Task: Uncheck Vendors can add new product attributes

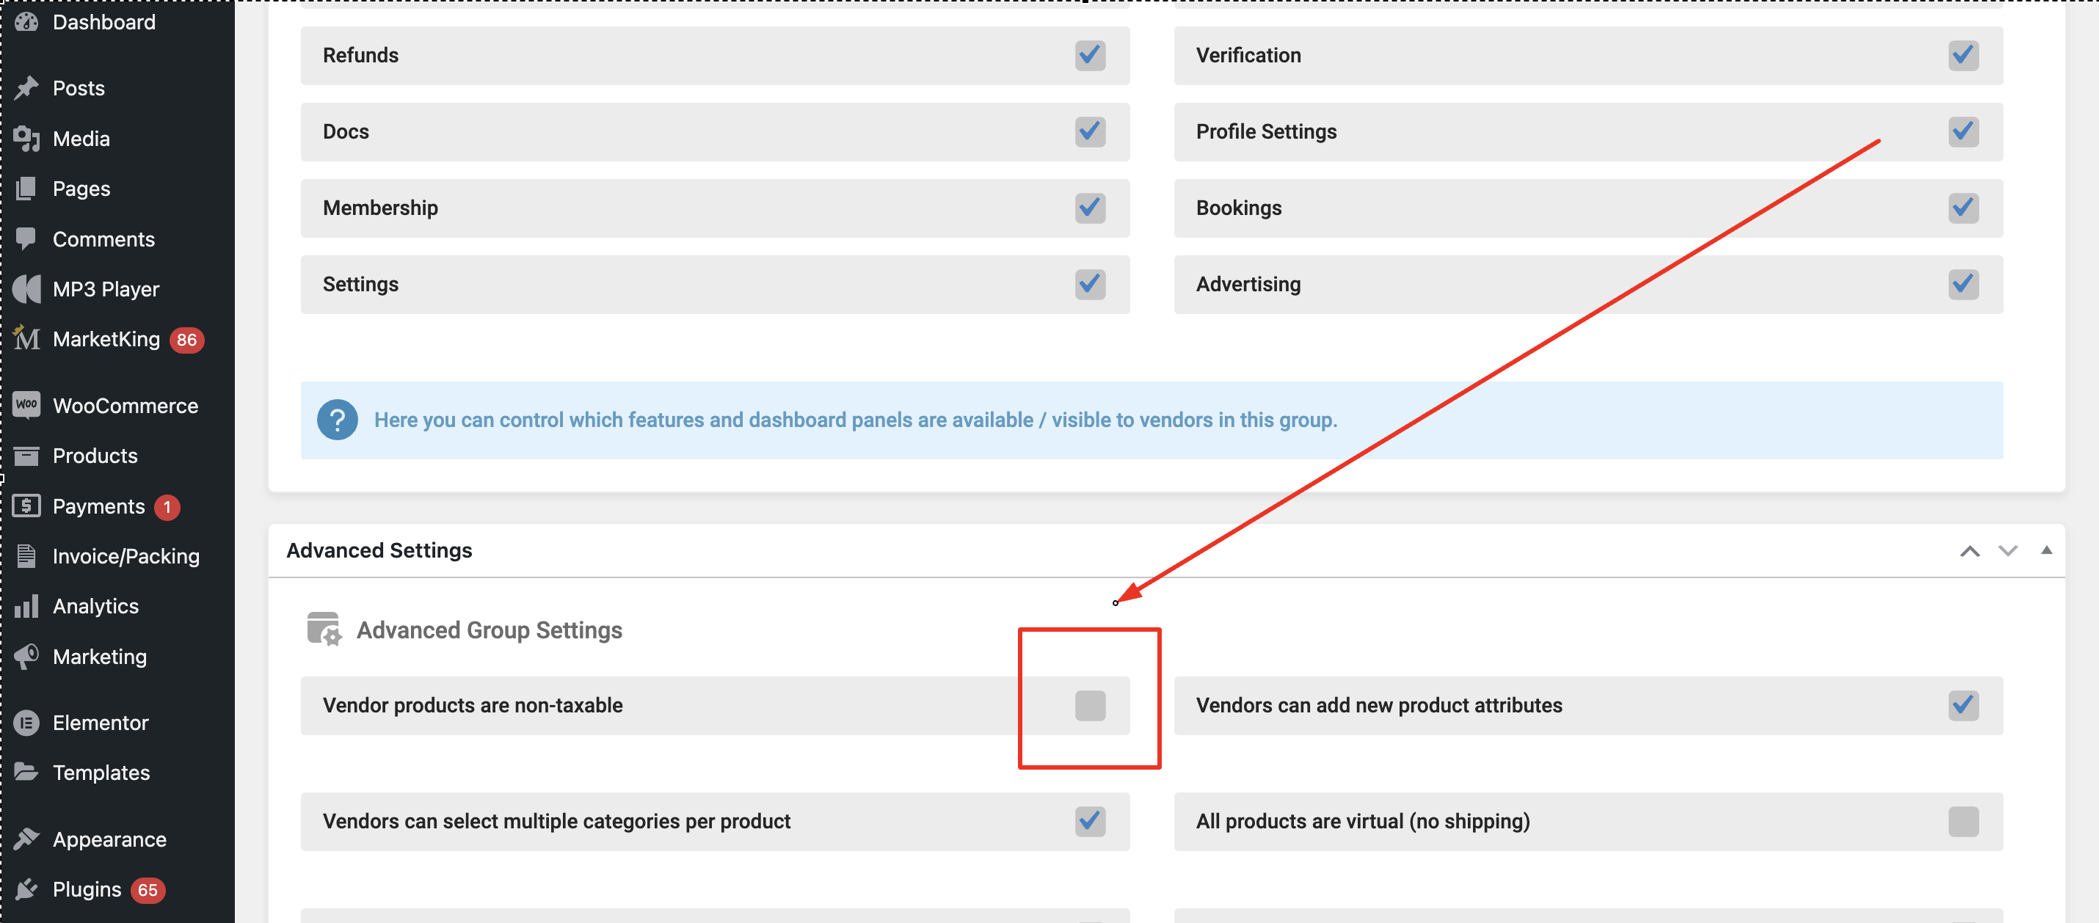Action: coord(1963,706)
